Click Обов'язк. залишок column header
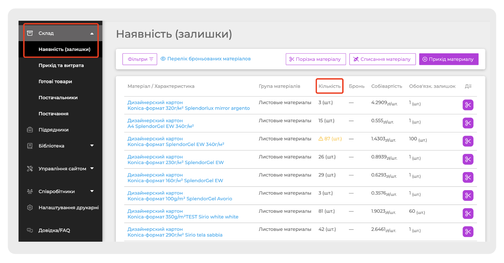504x263 pixels. click(x=432, y=86)
